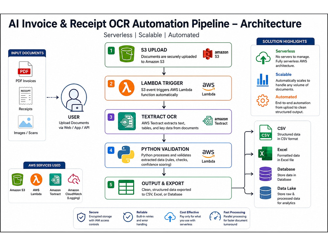The height and width of the screenshot is (246, 328).
Task: Click the main Architecture title heading
Action: coord(155,24)
